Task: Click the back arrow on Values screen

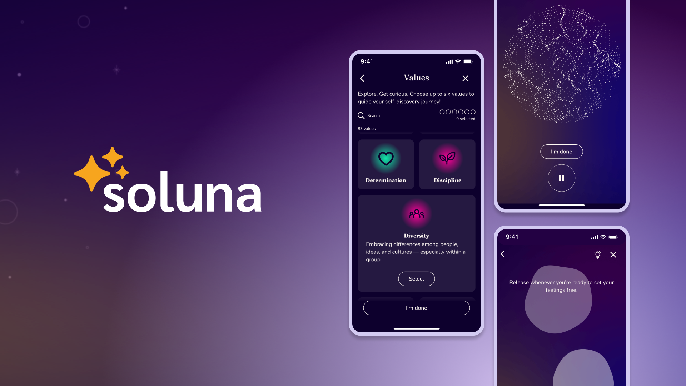Action: (362, 78)
